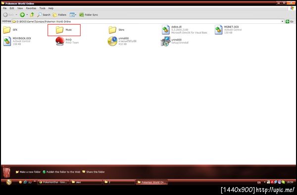Open the File menu
This screenshot has height=195, width=297.
(x=5, y=8)
